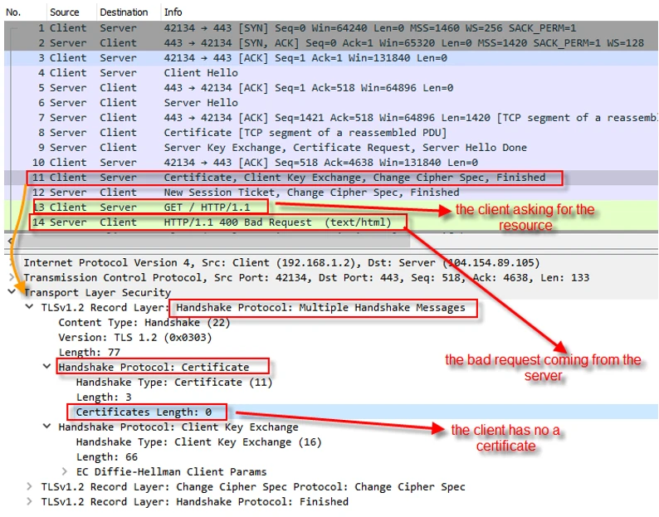Viewport: 659px width, 517px height.
Task: Expand the Transmission Control Protocol section
Action: point(12,277)
